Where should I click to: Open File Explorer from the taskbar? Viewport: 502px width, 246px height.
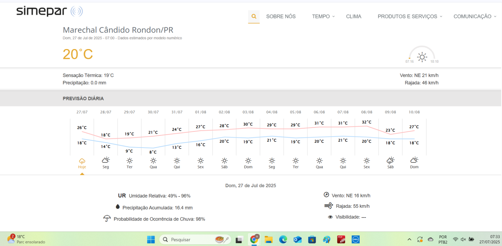(269, 239)
